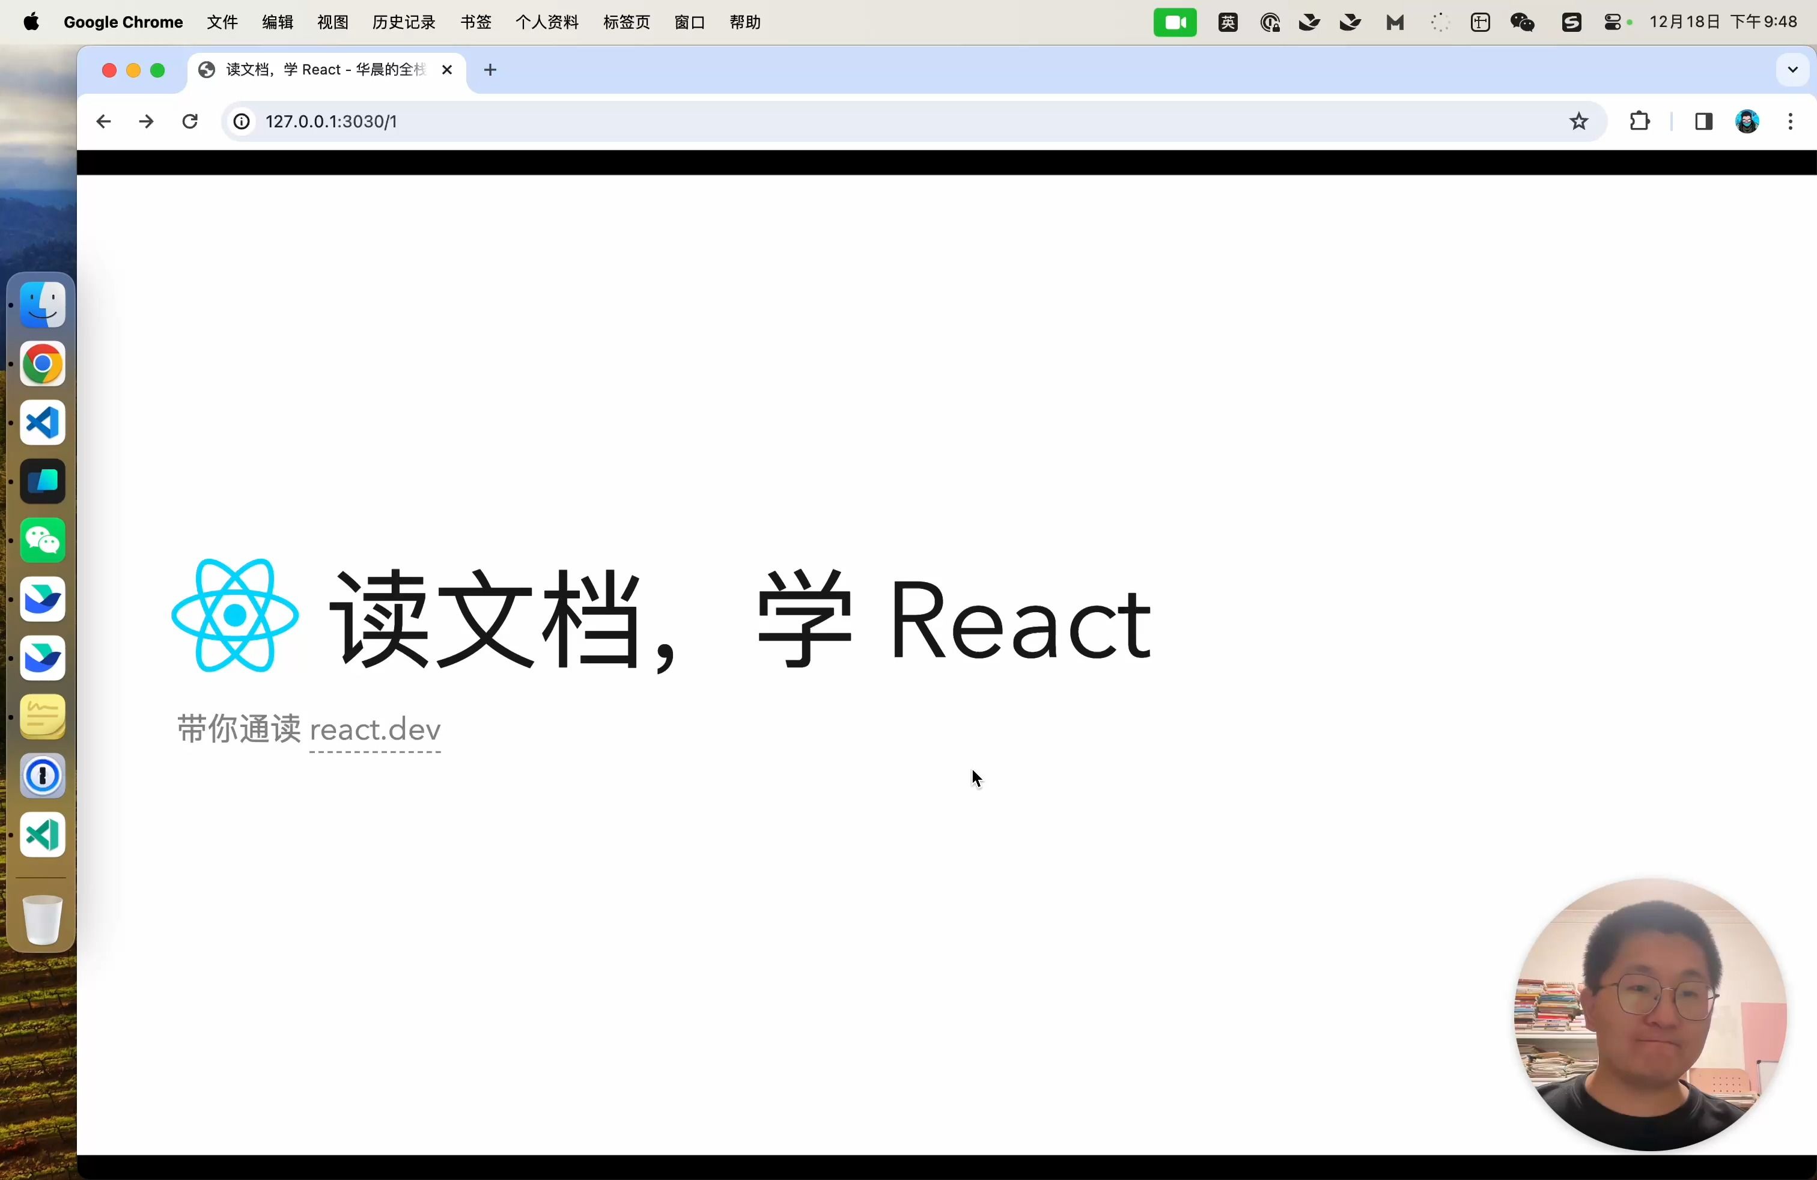Open Finder from the dock
This screenshot has width=1817, height=1180.
tap(43, 305)
